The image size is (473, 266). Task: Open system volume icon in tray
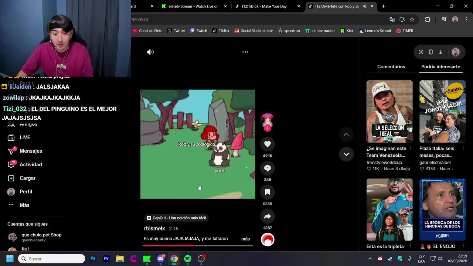click(x=440, y=259)
